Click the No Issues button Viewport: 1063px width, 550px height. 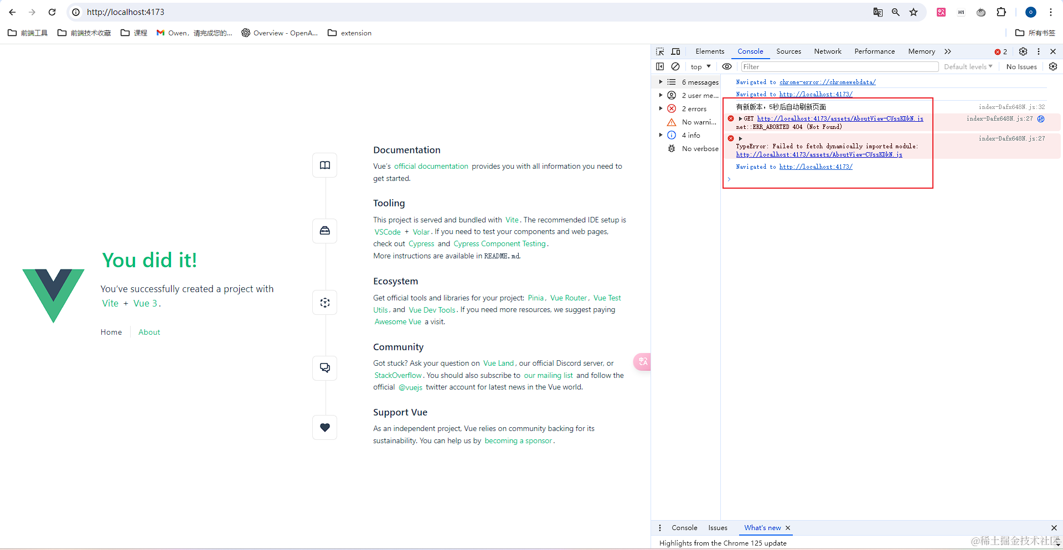1021,66
